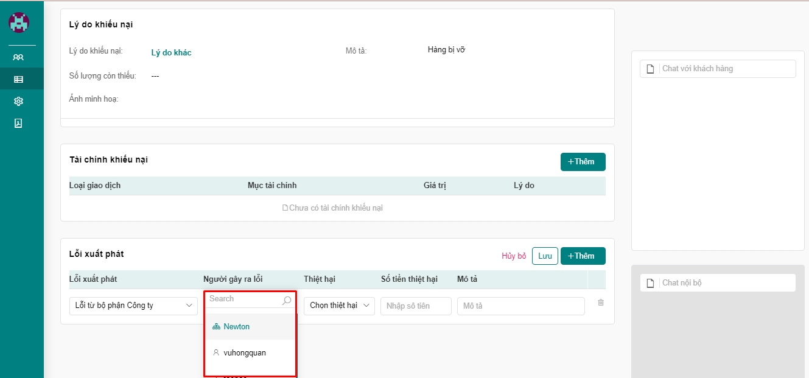This screenshot has width=809, height=378.
Task: Expand 'Lỗi từ bộ phận Công ty' dropdown
Action: point(133,306)
